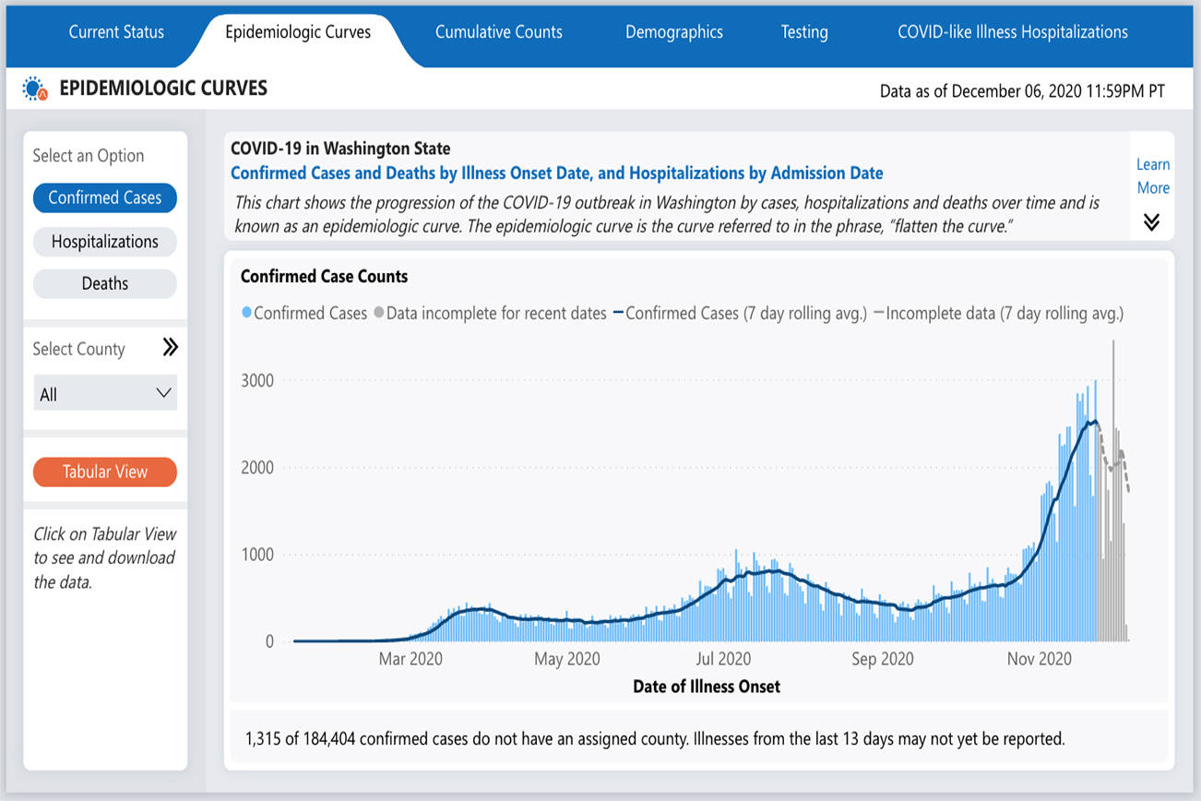This screenshot has width=1201, height=801.
Task: Click the gray Data incomplete legend dot
Action: pyautogui.click(x=378, y=314)
